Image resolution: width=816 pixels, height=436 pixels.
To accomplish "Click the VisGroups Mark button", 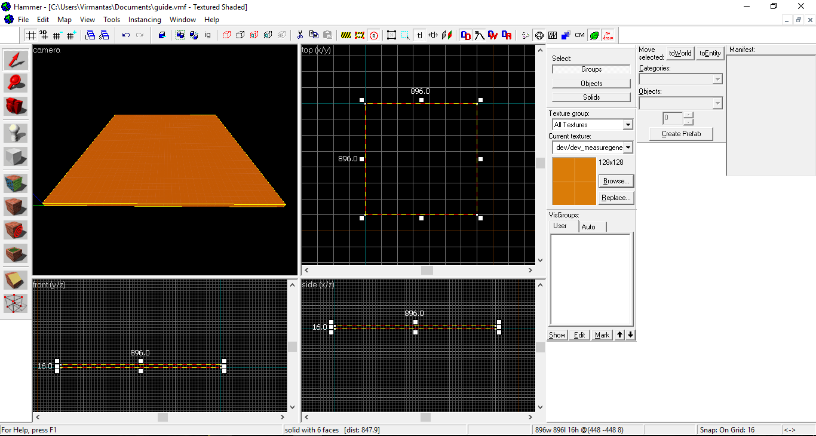I will (602, 335).
